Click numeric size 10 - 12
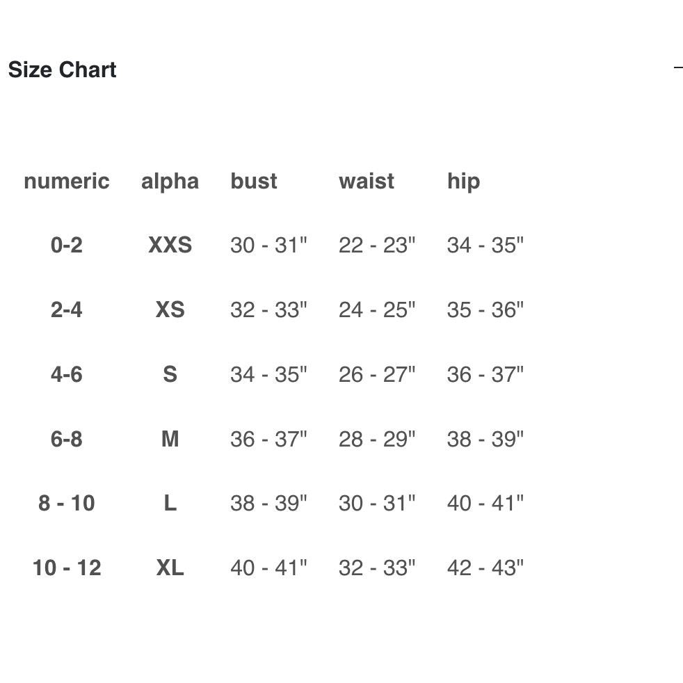683x683 pixels. [x=67, y=568]
